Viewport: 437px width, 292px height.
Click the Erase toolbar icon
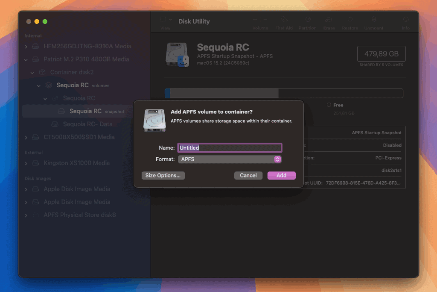[328, 20]
